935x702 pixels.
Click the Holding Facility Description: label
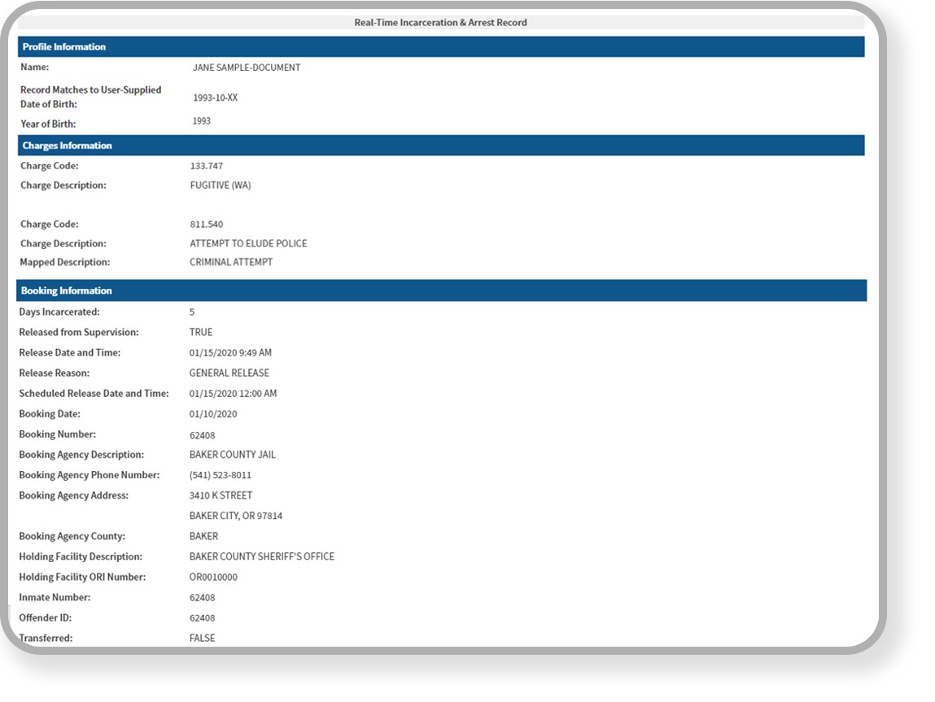81,556
